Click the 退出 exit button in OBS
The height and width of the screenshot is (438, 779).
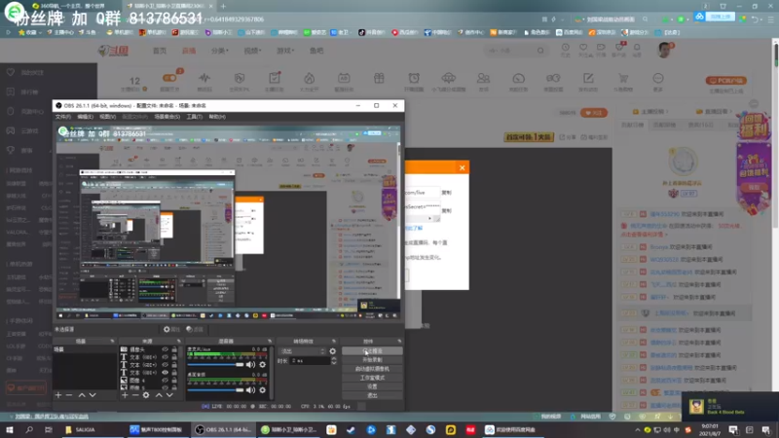[x=372, y=396]
